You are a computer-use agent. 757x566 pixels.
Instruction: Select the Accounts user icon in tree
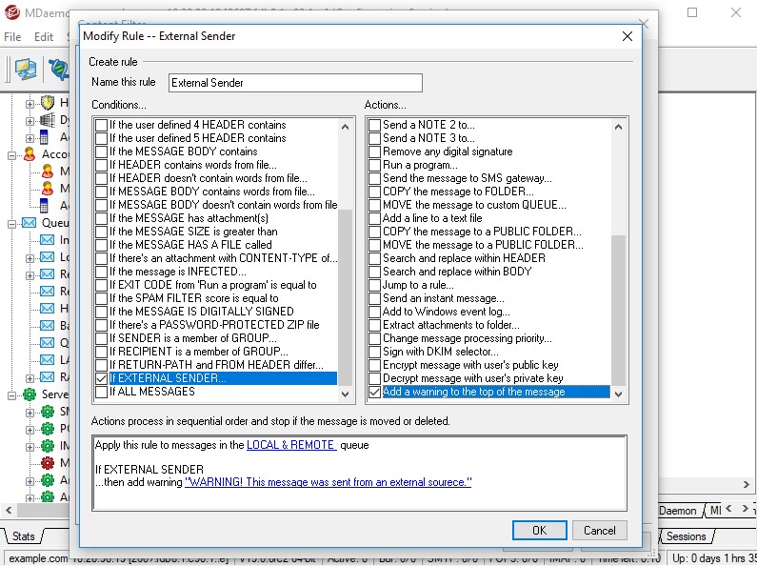[30, 154]
